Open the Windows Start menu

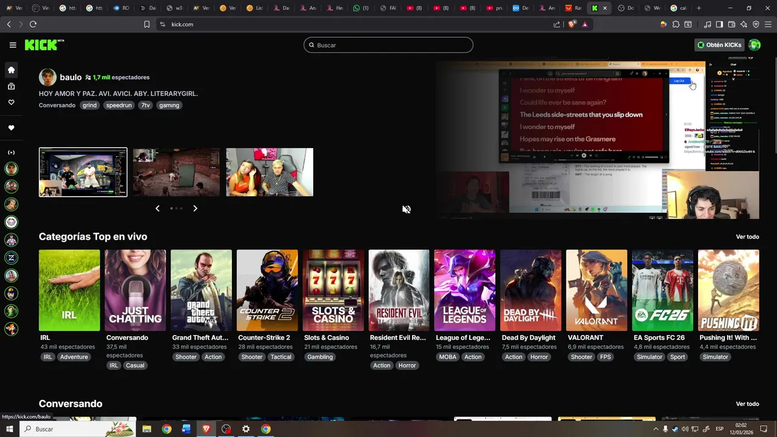(x=10, y=429)
